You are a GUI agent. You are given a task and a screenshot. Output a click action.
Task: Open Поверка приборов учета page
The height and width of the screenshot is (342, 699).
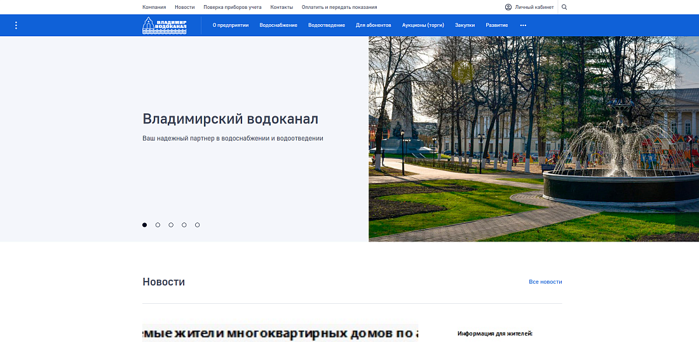pyautogui.click(x=233, y=7)
